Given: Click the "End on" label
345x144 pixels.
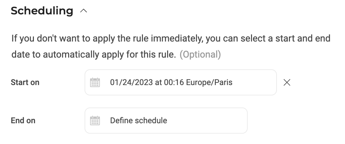Looking at the screenshot, I should click(23, 121).
